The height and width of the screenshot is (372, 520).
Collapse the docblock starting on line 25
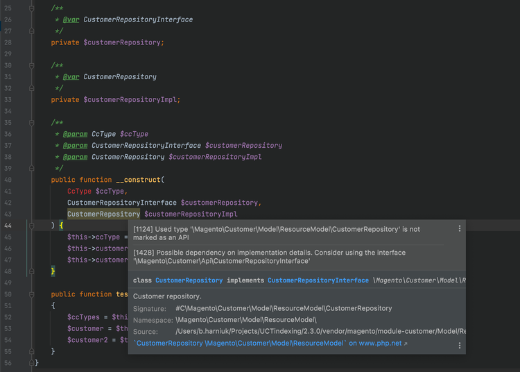click(32, 8)
